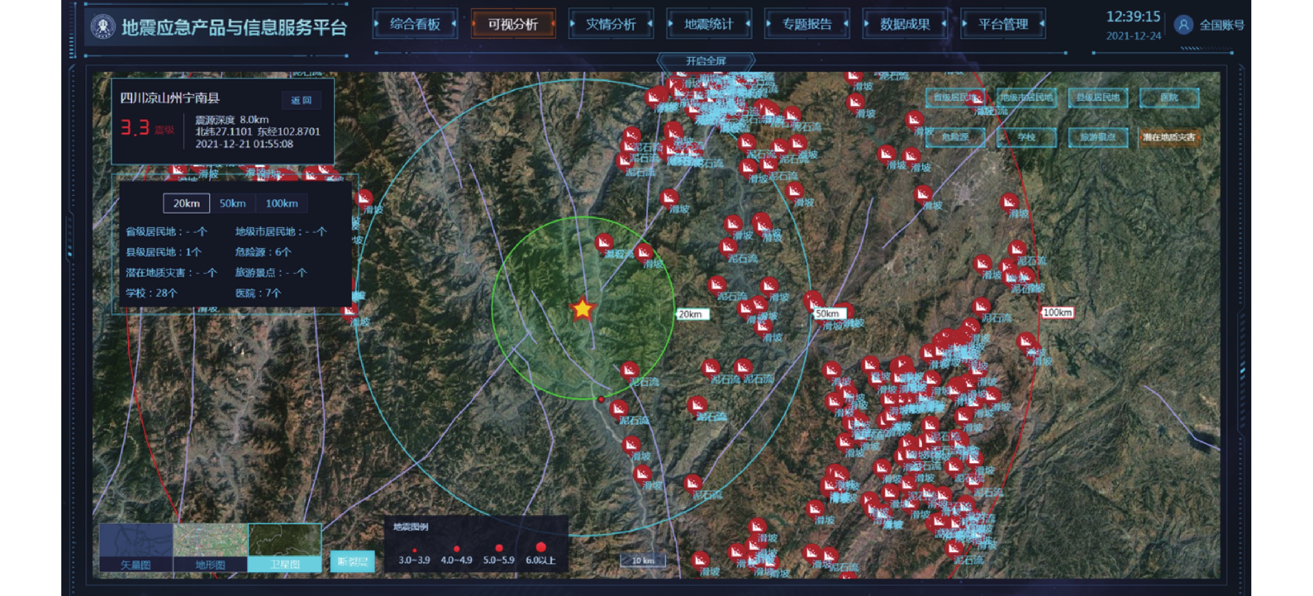The width and height of the screenshot is (1313, 596).
Task: Toggle the 断裂层 fault layer button
Action: tap(352, 561)
